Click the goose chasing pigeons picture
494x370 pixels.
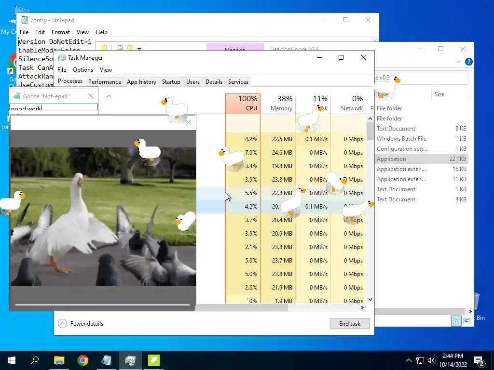pos(103,217)
